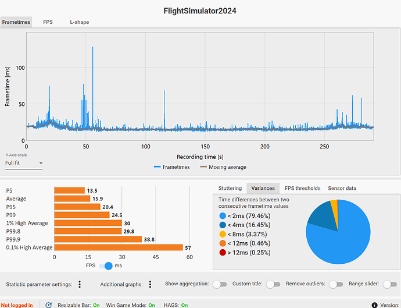This screenshot has width=401, height=308.
Task: Enable Show aggregation switch
Action: pyautogui.click(x=220, y=284)
